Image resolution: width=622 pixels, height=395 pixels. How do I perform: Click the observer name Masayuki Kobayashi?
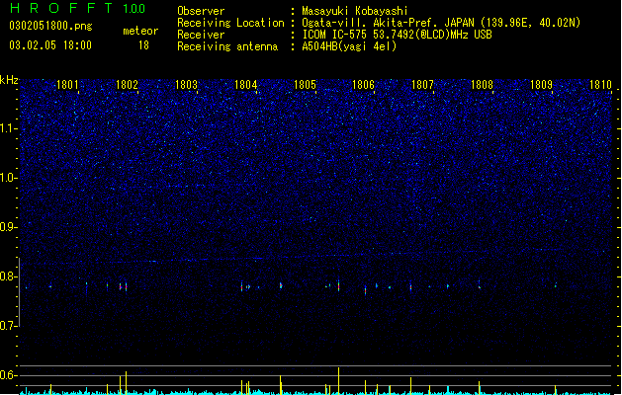click(355, 11)
